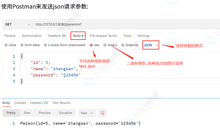The width and height of the screenshot is (220, 132).
Task: Open the request Headers (9) tab
Action: (x=57, y=36)
